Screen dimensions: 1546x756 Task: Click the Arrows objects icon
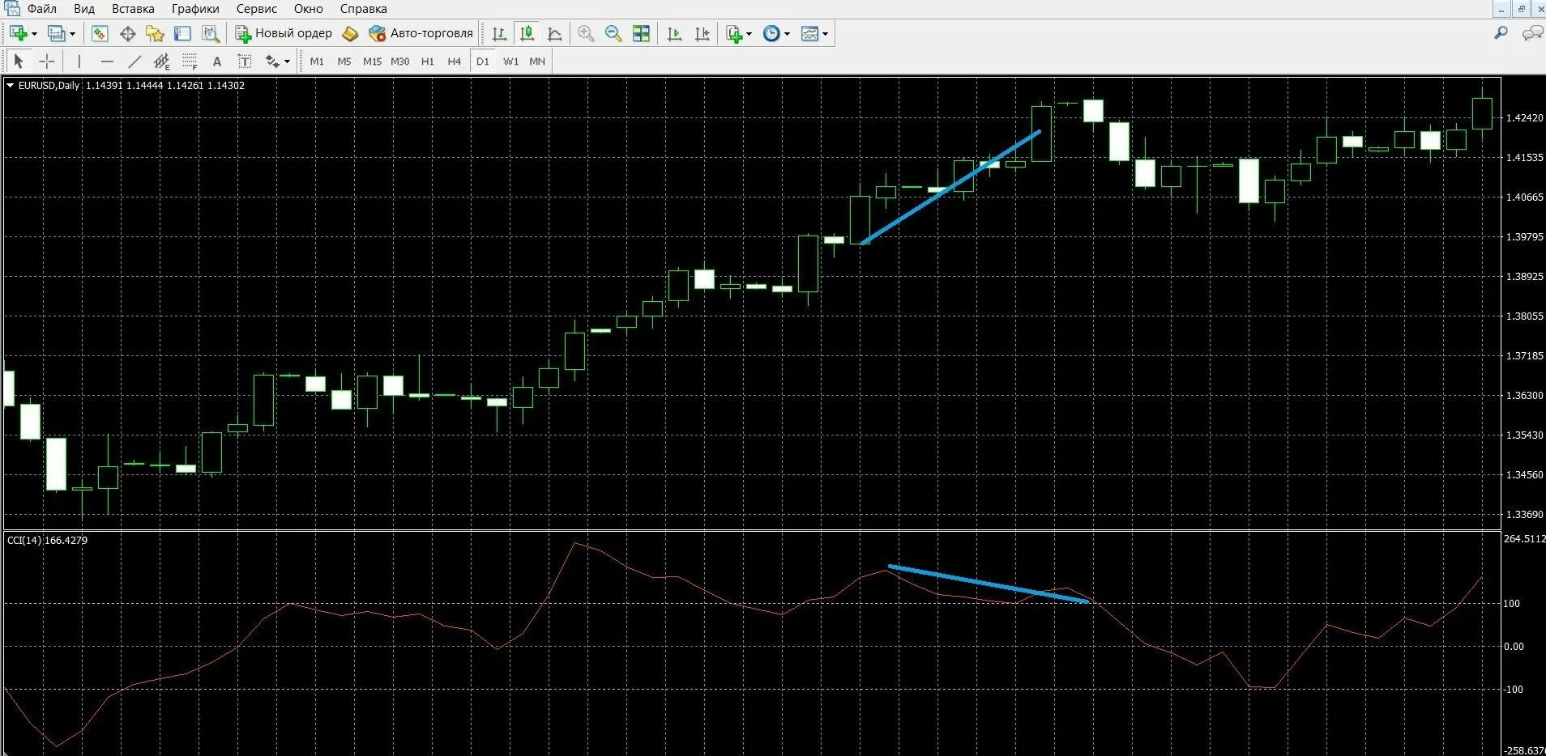click(272, 61)
